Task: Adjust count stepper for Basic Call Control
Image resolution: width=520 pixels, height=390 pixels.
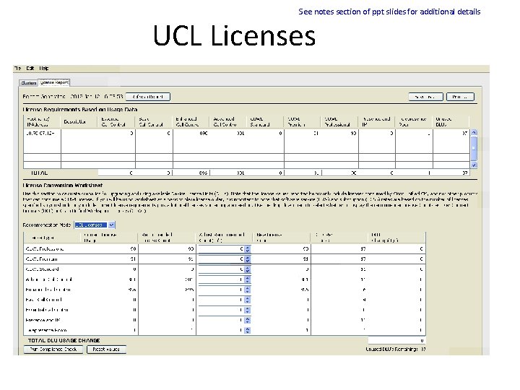Action: coord(248,300)
